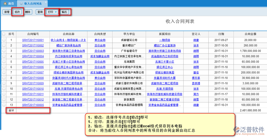Screen dimensions: 267x138
Task: Toggle the select-all checkbox in table header
Action: click(4, 34)
